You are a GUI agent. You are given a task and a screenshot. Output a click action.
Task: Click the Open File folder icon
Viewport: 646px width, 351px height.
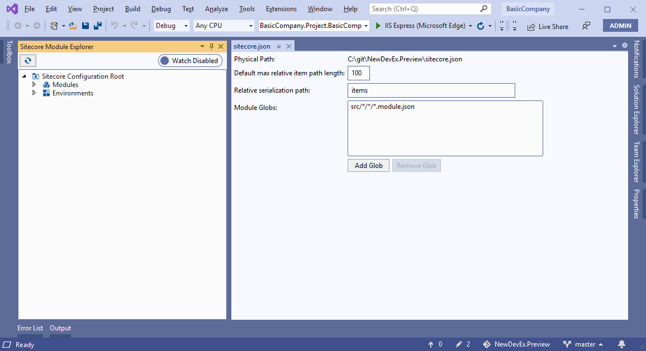pos(73,26)
